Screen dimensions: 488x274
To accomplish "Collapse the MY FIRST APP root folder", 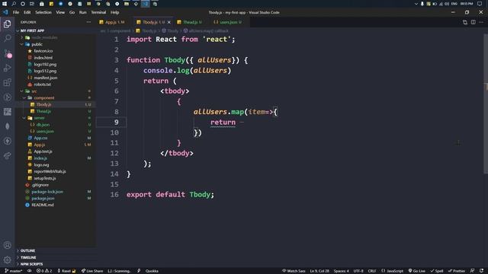I will 32,30.
